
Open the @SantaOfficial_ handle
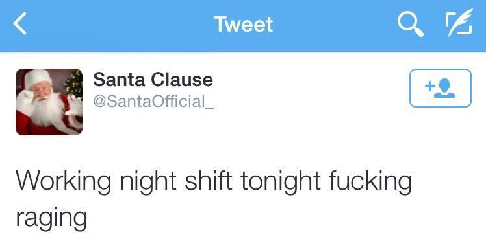coord(154,101)
